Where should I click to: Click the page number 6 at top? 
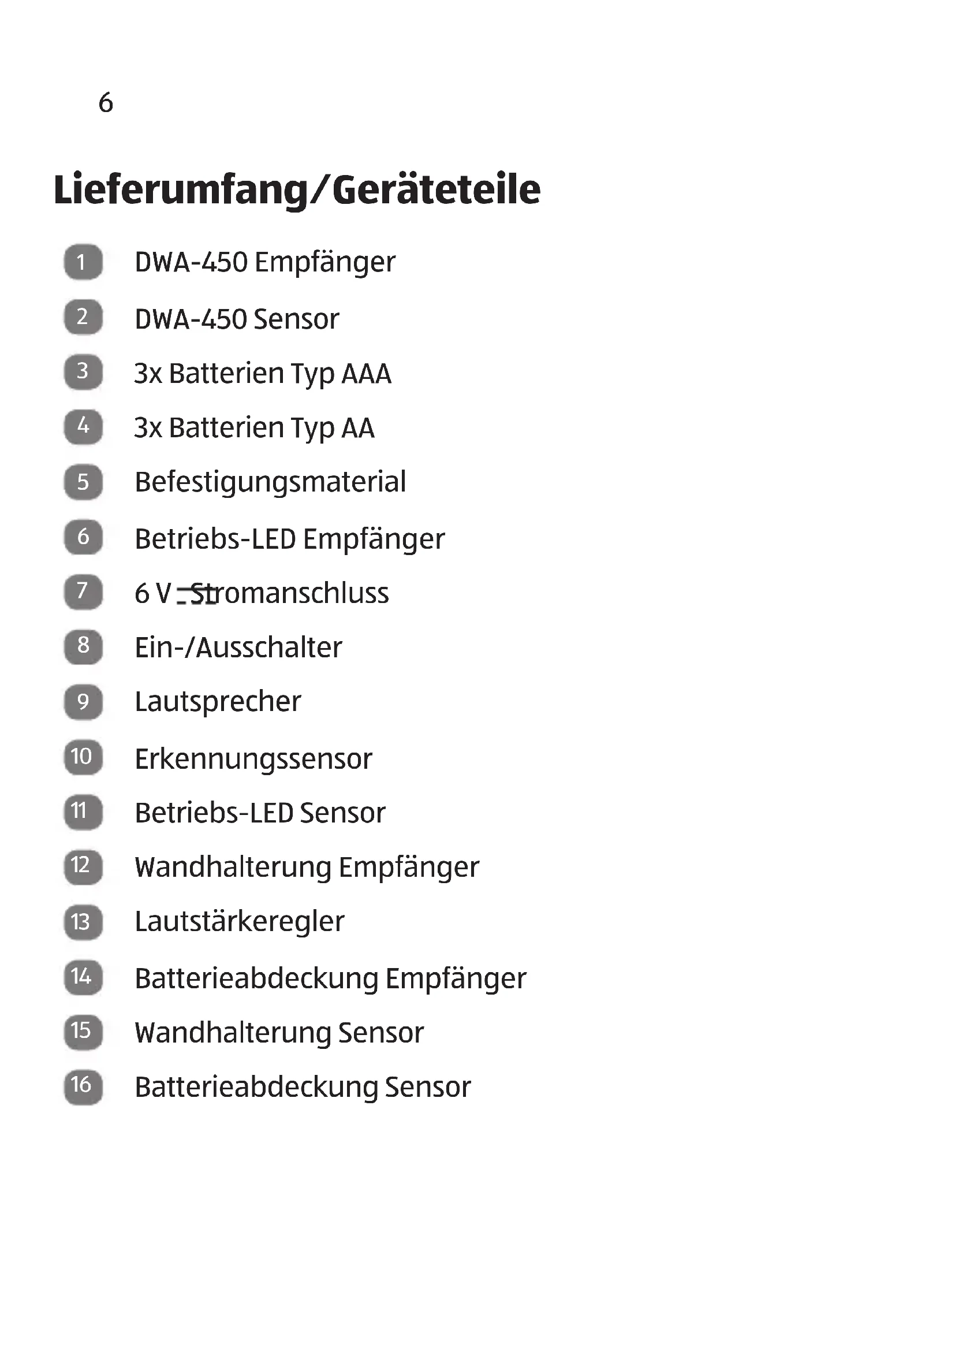click(106, 102)
